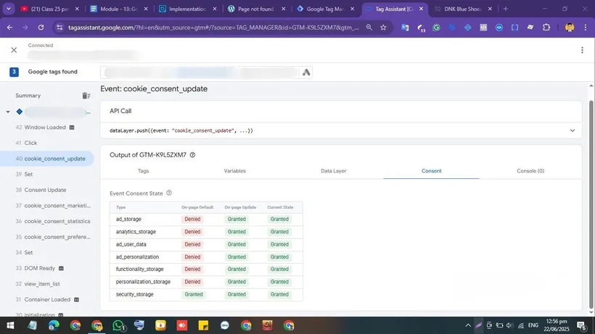Viewport: 595px width, 334px height.
Task: Click the Grammarly extension icon
Action: pyautogui.click(x=436, y=28)
